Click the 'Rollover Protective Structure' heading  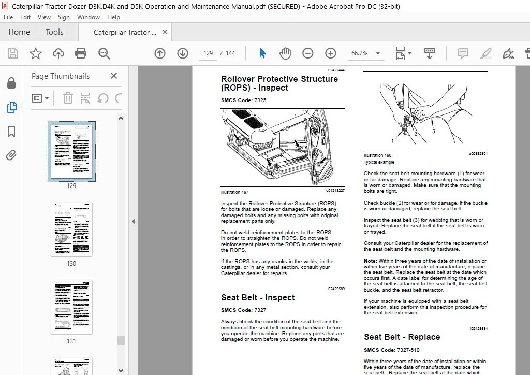[279, 83]
